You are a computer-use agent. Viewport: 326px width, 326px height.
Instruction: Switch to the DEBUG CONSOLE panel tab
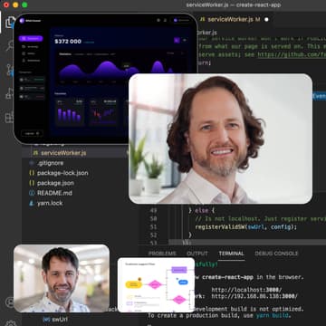pyautogui.click(x=276, y=254)
